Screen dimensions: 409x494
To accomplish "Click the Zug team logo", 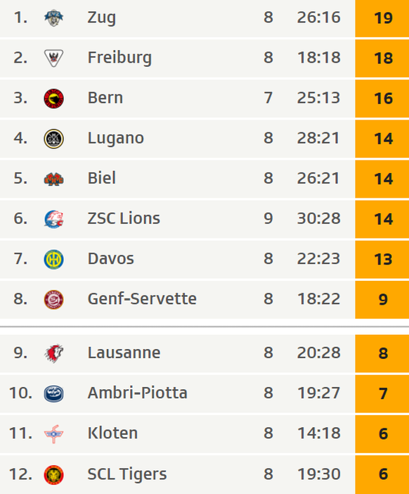I will tap(53, 18).
